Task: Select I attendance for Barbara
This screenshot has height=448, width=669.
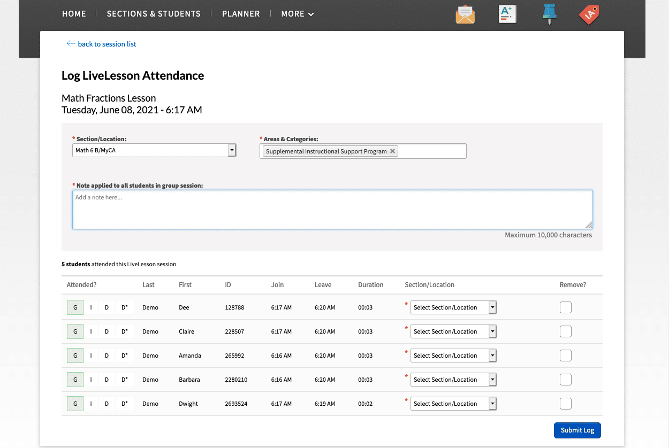Action: 91,380
